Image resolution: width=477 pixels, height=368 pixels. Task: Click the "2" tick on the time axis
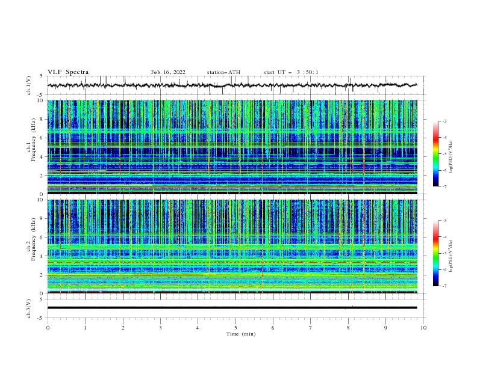point(123,328)
